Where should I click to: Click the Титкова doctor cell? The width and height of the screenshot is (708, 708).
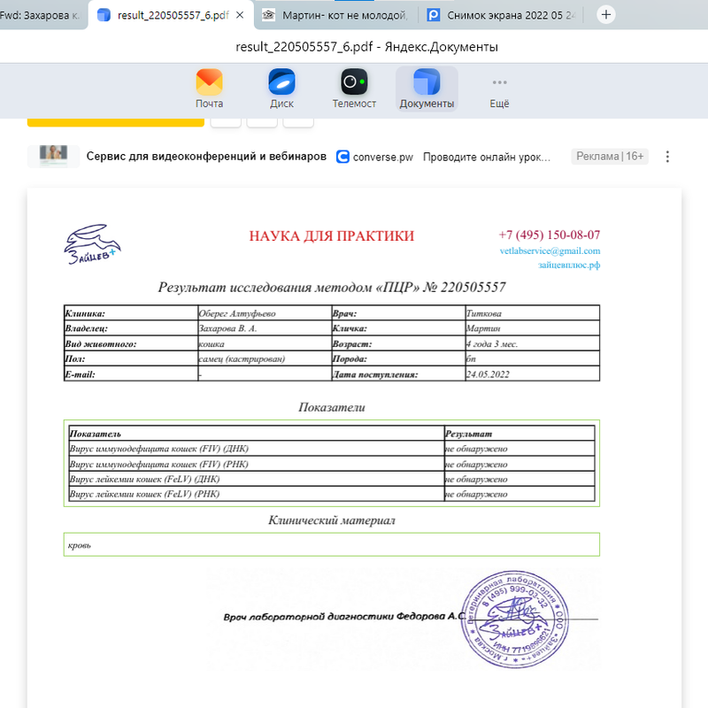tap(533, 313)
